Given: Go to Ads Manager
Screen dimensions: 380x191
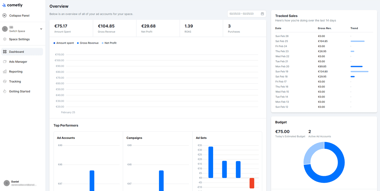Looking at the screenshot, I should (22, 62).
